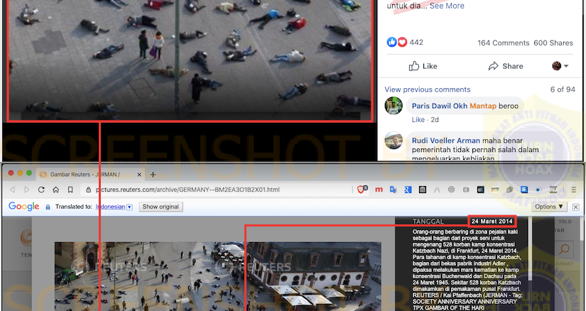Open the 600 Shares link
Viewport: 586px width, 311px height.
[553, 43]
